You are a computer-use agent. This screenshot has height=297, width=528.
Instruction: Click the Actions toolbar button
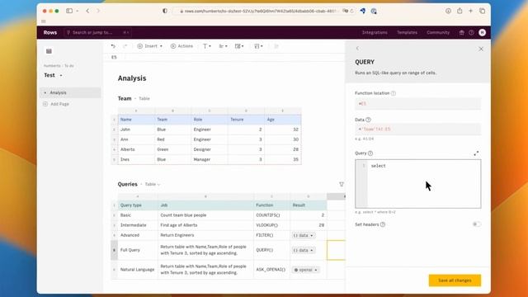tap(181, 46)
